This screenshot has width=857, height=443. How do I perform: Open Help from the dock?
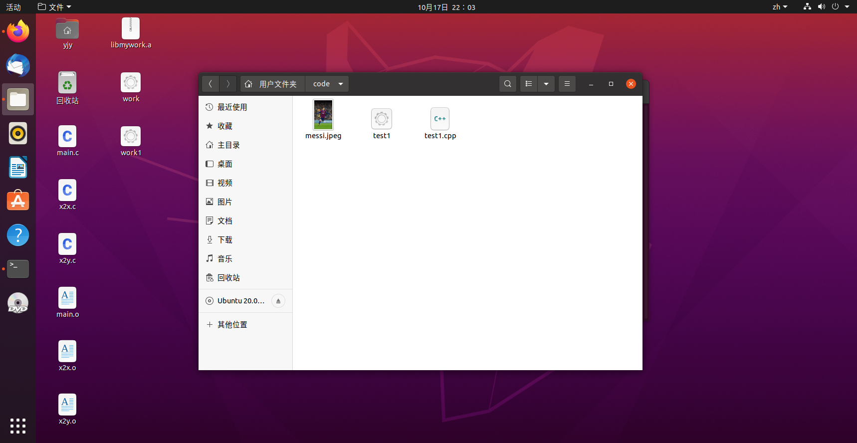pos(18,235)
